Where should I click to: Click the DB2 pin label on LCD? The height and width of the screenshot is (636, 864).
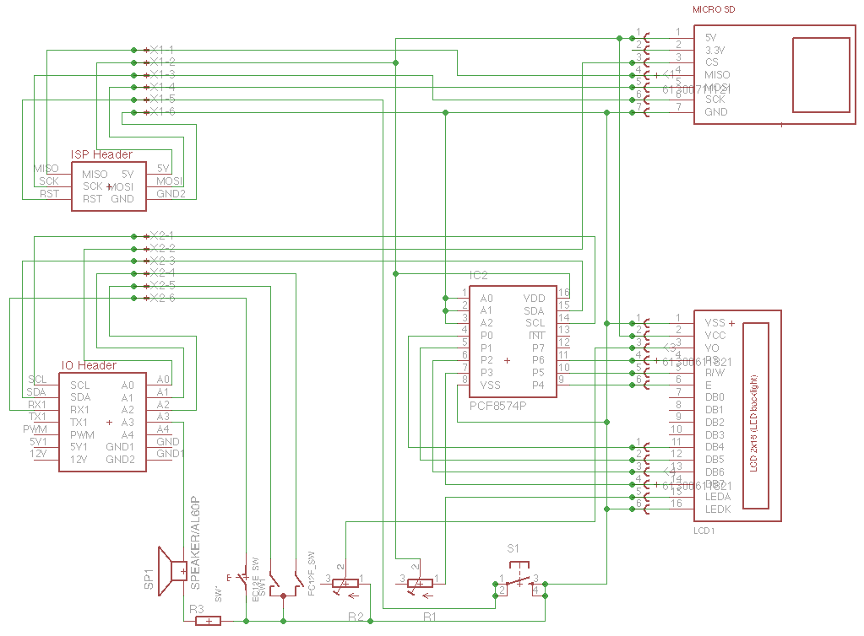coord(715,422)
